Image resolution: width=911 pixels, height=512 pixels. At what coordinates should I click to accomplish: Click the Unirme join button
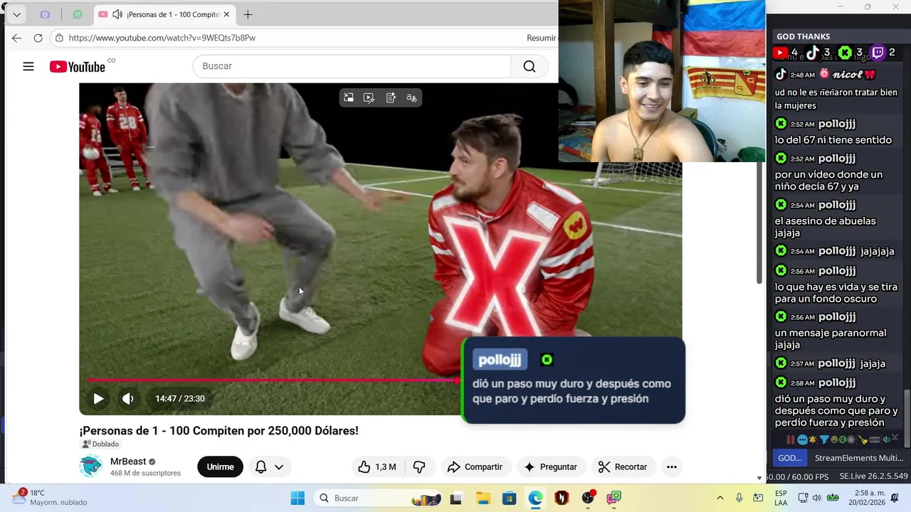tap(220, 466)
